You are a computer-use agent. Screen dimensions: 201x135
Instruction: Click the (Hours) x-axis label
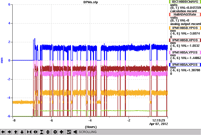91,127
